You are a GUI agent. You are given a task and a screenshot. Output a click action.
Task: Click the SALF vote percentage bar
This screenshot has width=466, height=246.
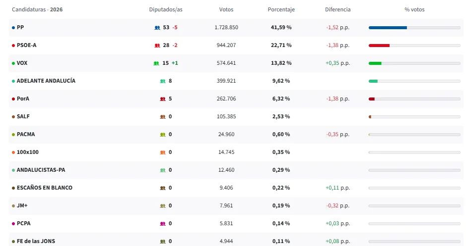point(414,117)
